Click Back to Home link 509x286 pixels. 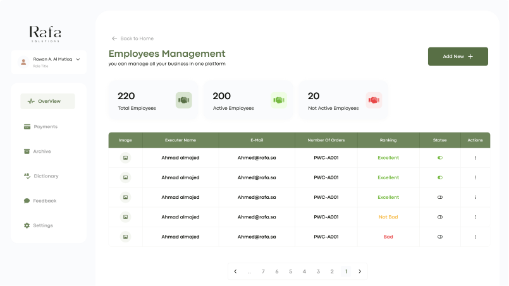pos(133,39)
